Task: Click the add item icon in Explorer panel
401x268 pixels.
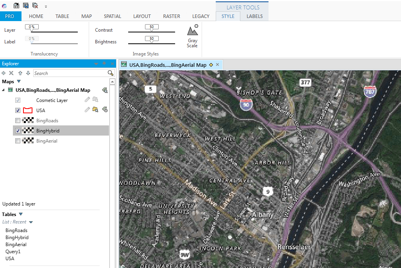Action: tap(4, 73)
